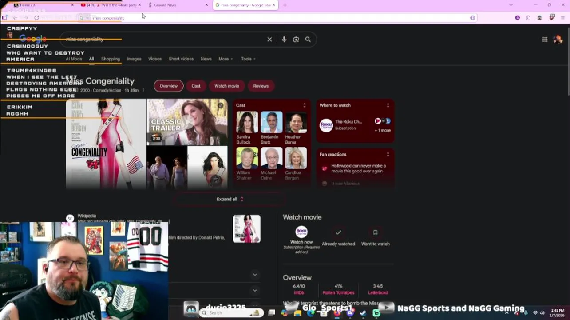Open the Letterboxd 3.4/5 link
Image resolution: width=570 pixels, height=320 pixels.
[378, 289]
